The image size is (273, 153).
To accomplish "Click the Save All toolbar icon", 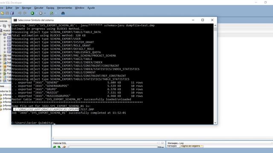I will pyautogui.click(x=12, y=13).
